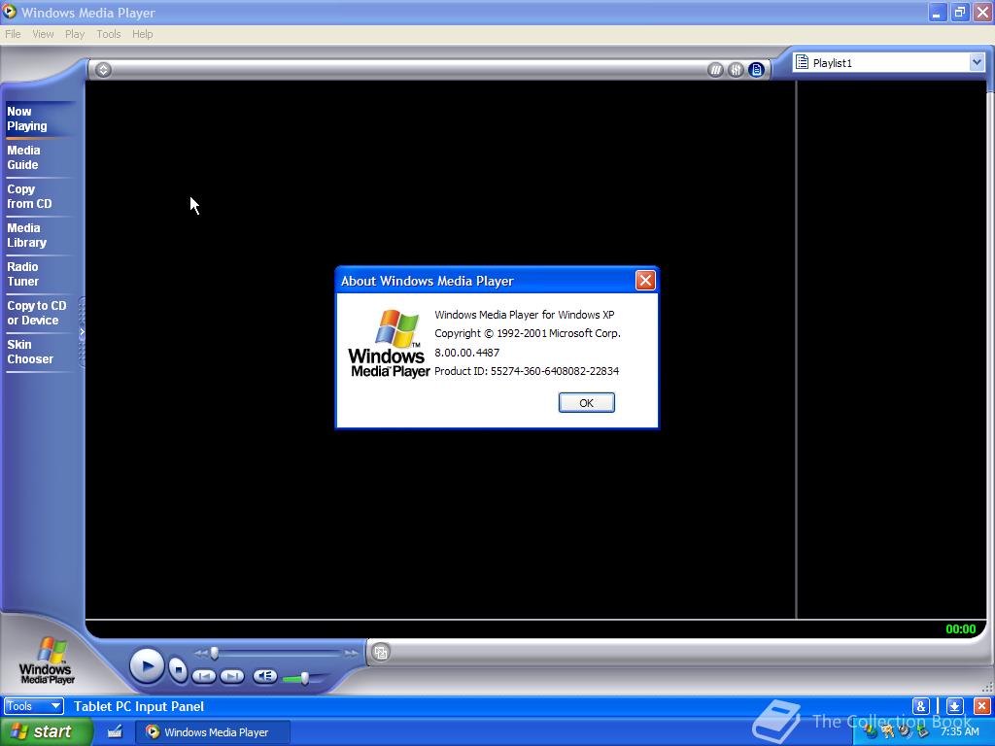Image resolution: width=995 pixels, height=746 pixels.
Task: Show the equalizer and settings pane
Action: (736, 70)
